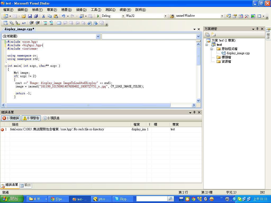This screenshot has width=271, height=203.
Task: Click the Save All icon
Action: pyautogui.click(x=36, y=16)
